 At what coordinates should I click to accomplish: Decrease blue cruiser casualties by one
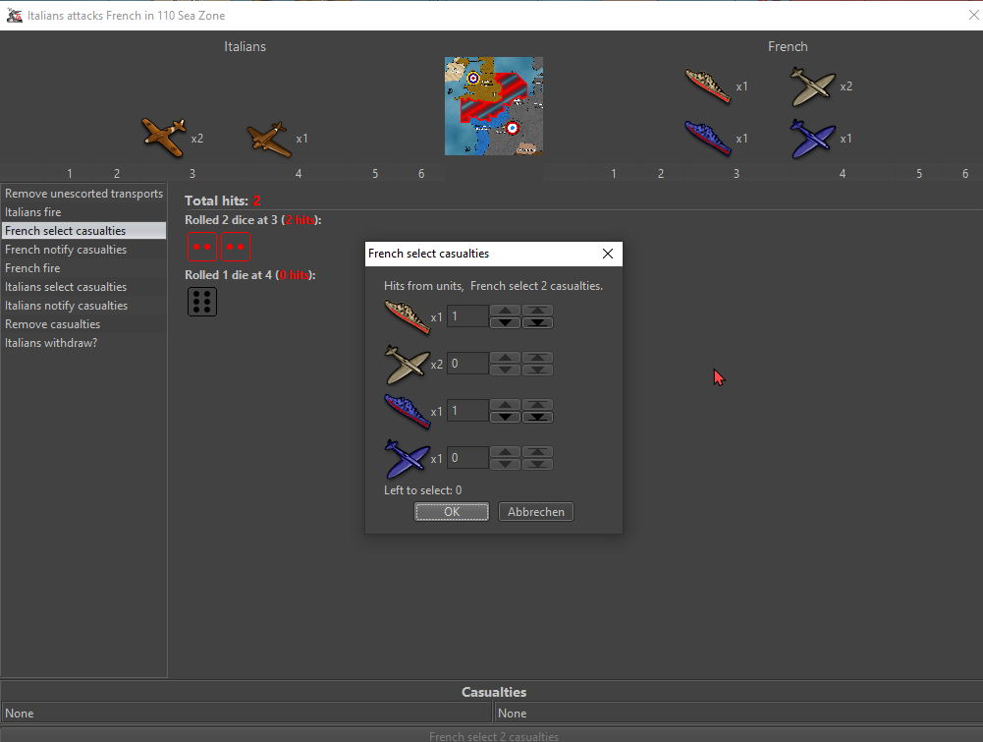[505, 417]
